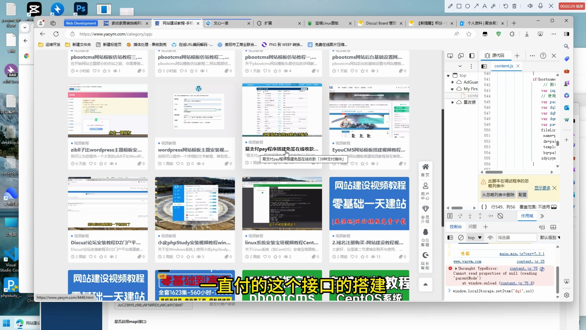
Task: Toggle the DevTools activity bar dock icon
Action: click(x=472, y=56)
